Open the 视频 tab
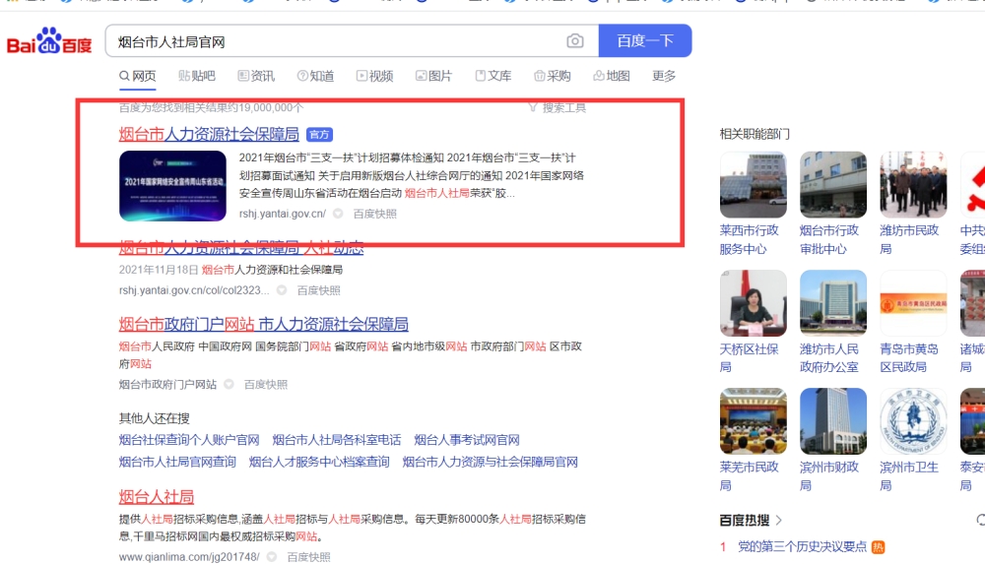The width and height of the screenshot is (985, 564). tap(374, 76)
